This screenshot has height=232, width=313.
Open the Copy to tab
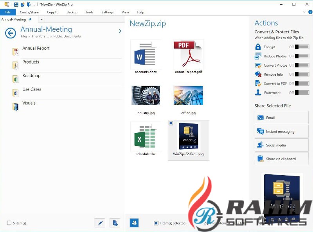coord(53,12)
